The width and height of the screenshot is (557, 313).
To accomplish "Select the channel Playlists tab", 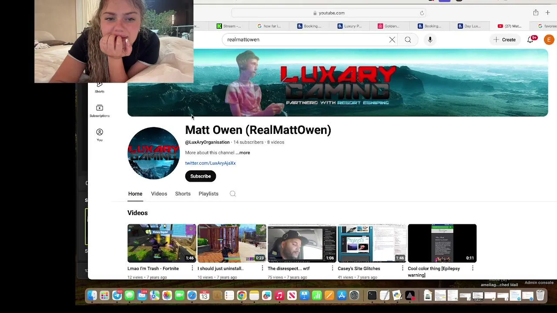I will [208, 194].
